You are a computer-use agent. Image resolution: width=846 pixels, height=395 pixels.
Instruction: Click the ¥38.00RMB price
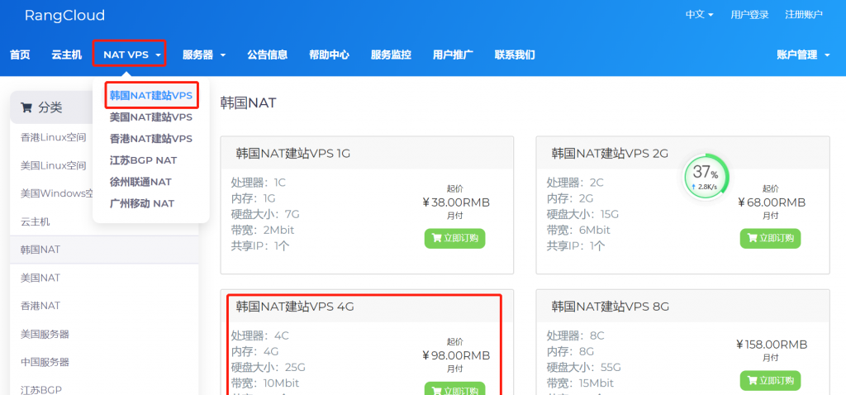(455, 202)
